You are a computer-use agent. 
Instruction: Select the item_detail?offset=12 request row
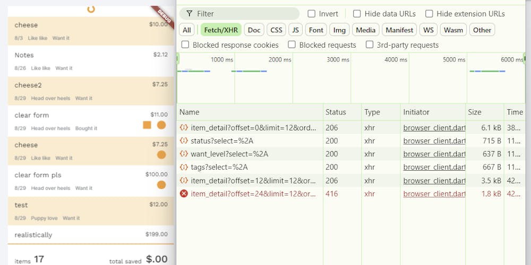(253, 181)
